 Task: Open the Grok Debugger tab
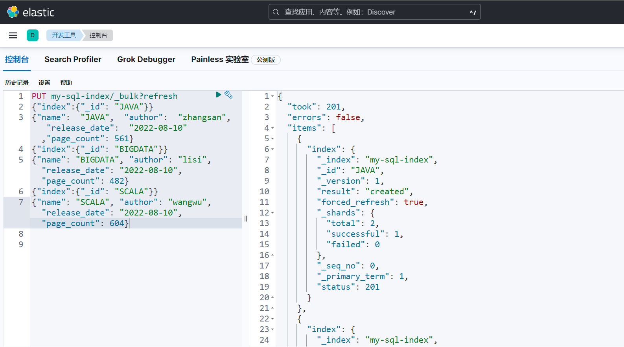(146, 59)
